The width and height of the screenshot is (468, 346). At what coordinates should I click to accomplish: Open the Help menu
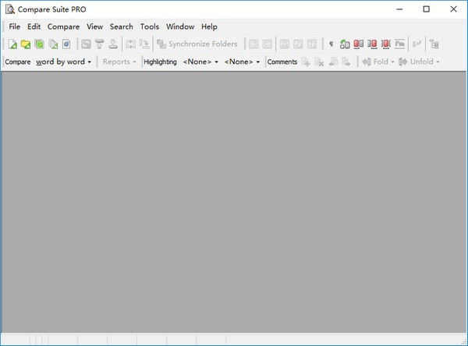pos(209,26)
